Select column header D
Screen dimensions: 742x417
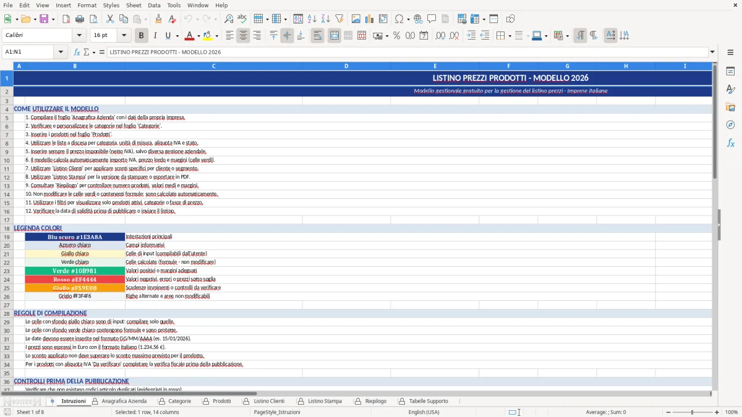tap(346, 66)
